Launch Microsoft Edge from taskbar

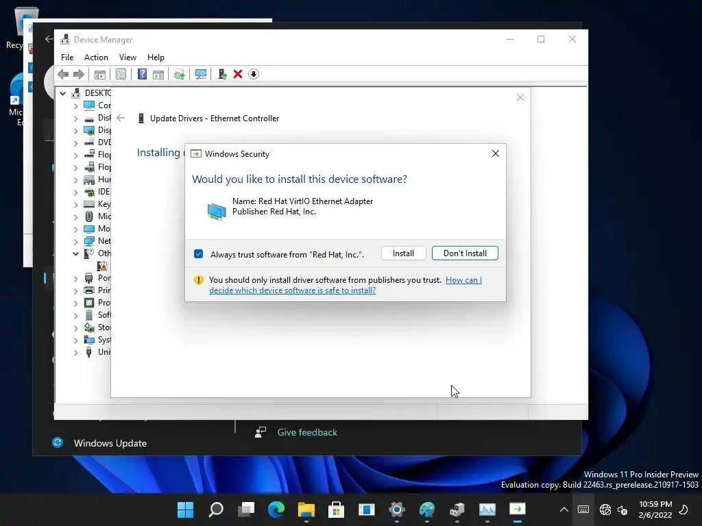276,510
